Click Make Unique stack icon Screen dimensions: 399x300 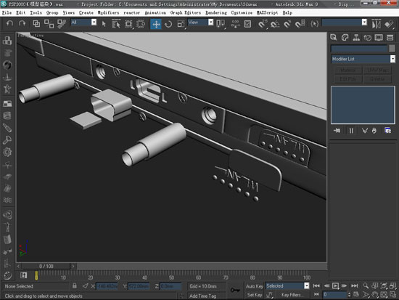click(365, 131)
